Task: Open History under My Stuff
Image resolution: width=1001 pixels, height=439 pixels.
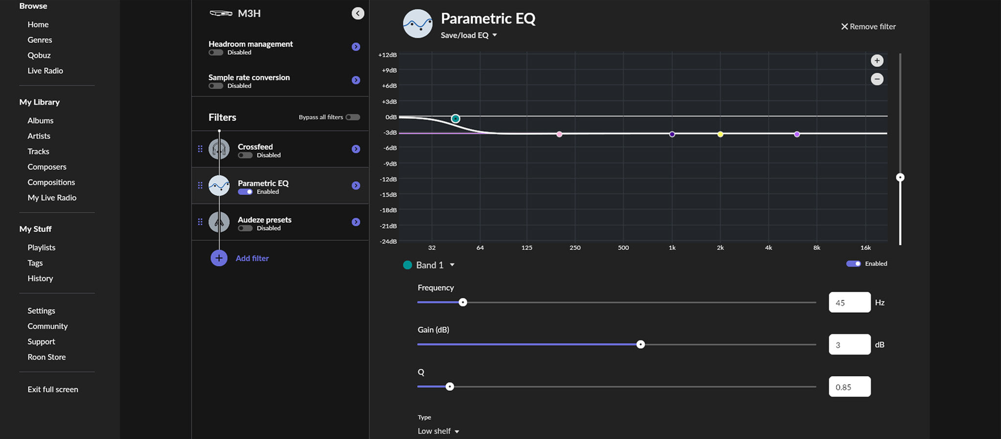Action: (x=40, y=279)
